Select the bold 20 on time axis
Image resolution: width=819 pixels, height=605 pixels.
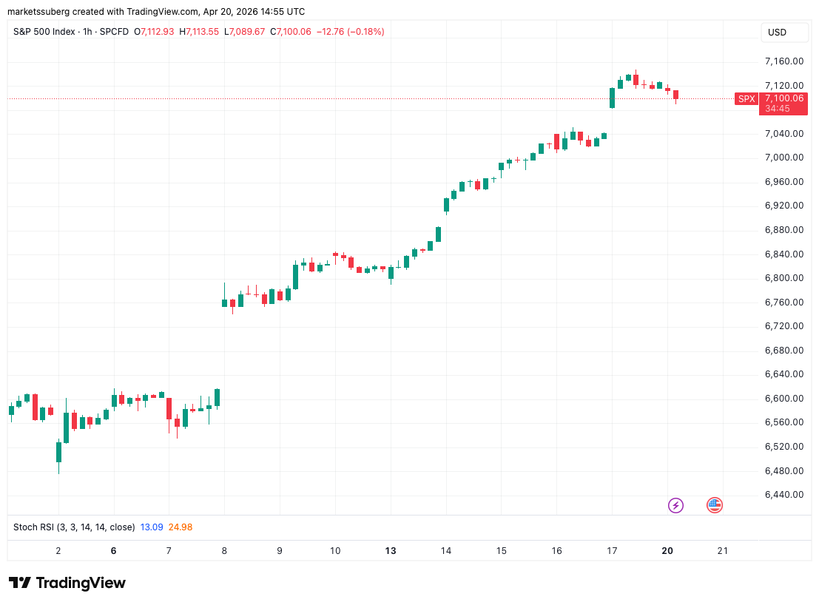point(667,551)
